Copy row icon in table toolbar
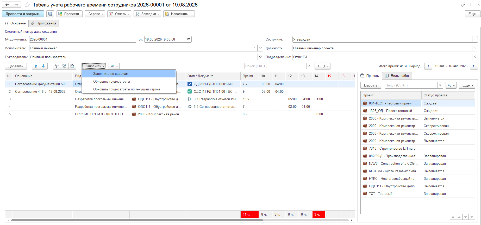This screenshot has height=225, width=481. 64,66
